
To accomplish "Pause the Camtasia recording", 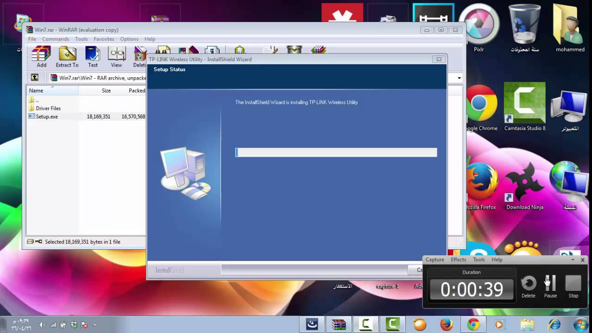I will coord(550,287).
